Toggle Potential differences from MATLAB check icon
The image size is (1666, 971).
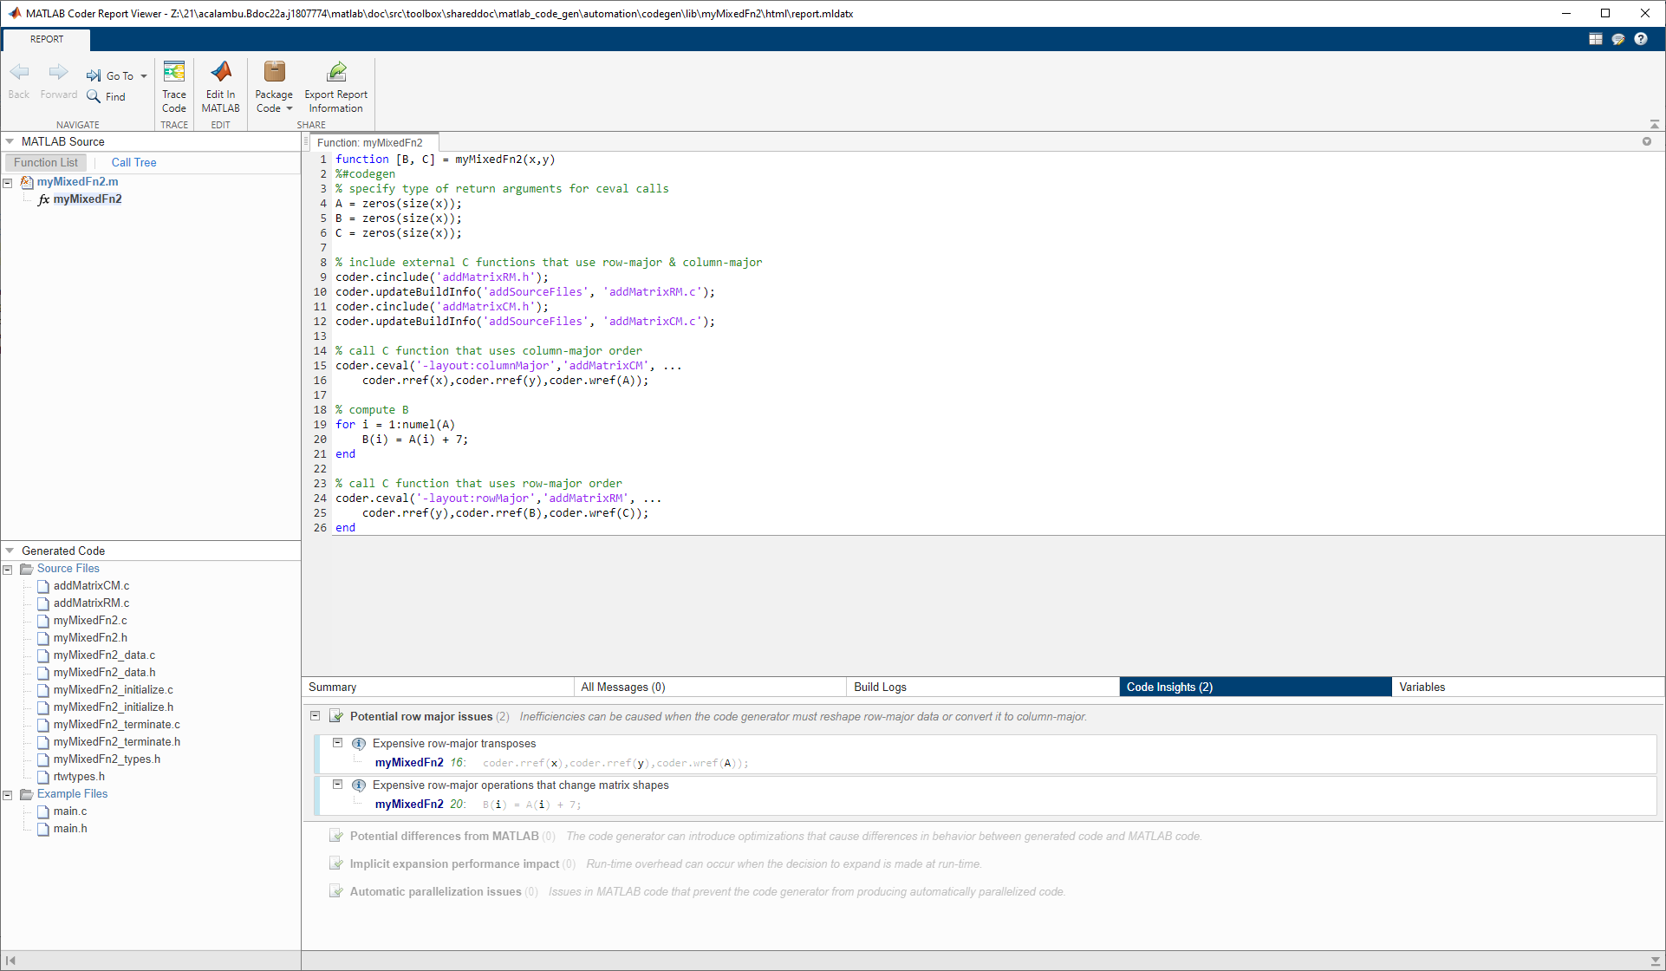click(x=336, y=836)
